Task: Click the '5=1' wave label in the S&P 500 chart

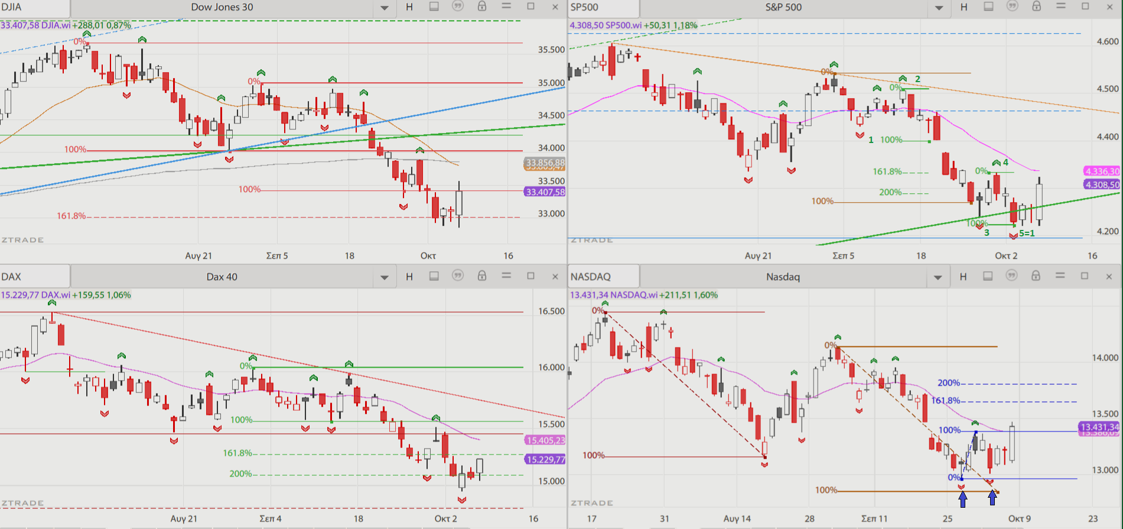Action: click(x=1027, y=233)
